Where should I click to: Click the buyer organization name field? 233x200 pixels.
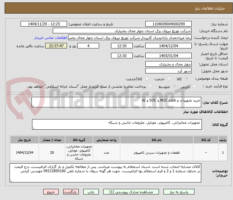[x=122, y=31]
